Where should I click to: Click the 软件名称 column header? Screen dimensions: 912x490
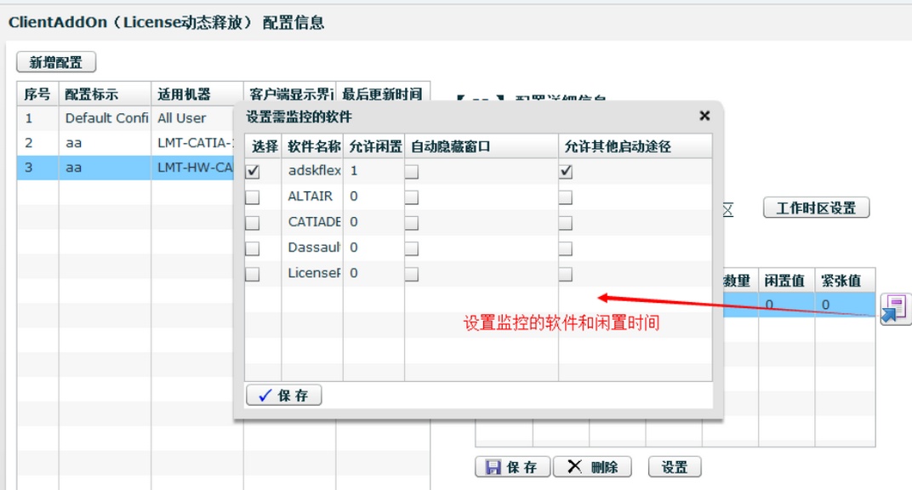pyautogui.click(x=314, y=146)
